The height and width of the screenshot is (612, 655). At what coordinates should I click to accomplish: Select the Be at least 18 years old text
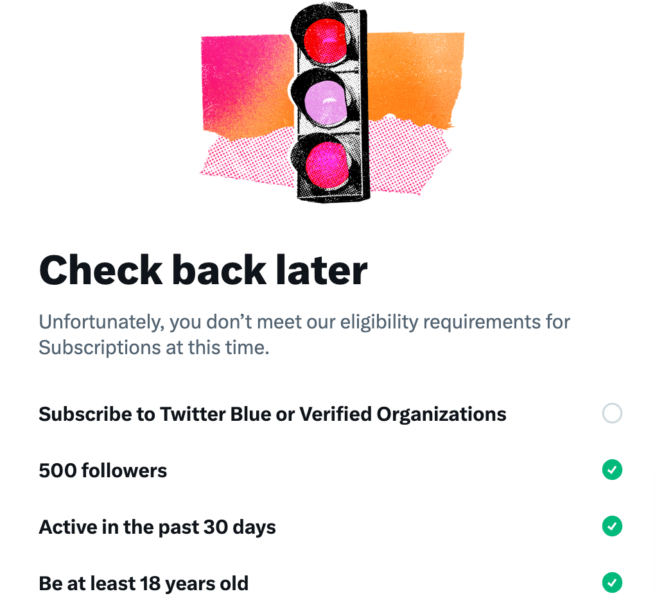coord(144,584)
